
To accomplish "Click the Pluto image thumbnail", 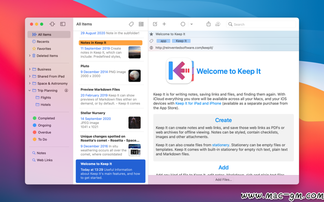I will (135, 76).
